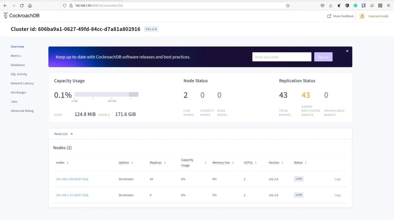Screen dimensions: 394x220
Task: Open the browser hamburger menu
Action: [388, 6]
